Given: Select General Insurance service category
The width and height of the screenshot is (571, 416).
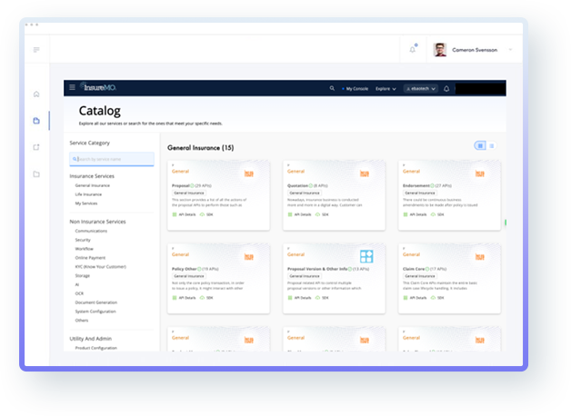Looking at the screenshot, I should coord(92,185).
